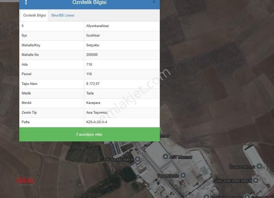Click the İl row label

coord(23,26)
